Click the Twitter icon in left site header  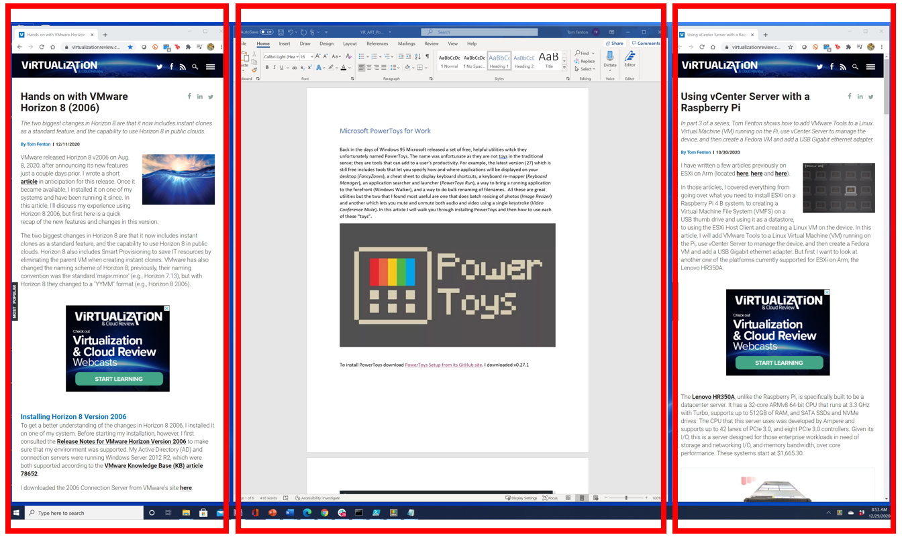tap(160, 66)
